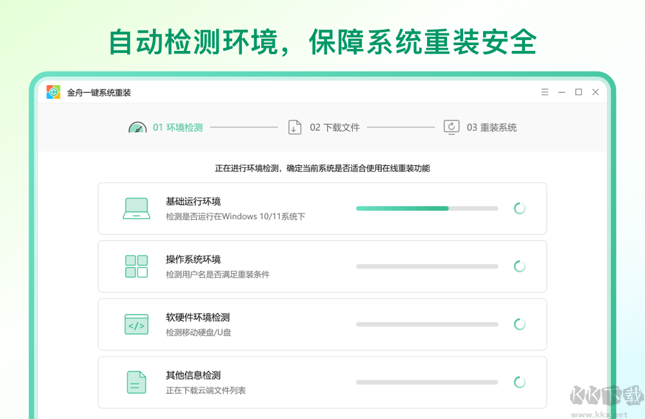Click the 软硬件环境检测 progress bar
This screenshot has height=419, width=645.
pyautogui.click(x=427, y=324)
